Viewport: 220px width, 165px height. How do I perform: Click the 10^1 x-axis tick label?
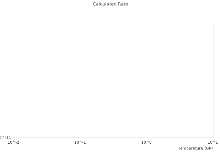tap(213, 142)
